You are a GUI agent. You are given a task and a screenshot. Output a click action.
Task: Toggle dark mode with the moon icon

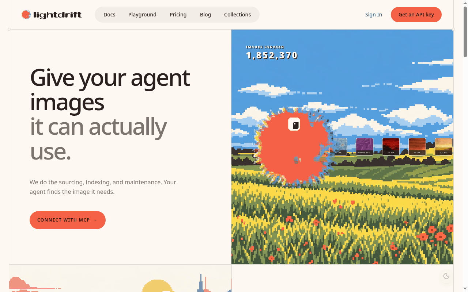coord(446,276)
